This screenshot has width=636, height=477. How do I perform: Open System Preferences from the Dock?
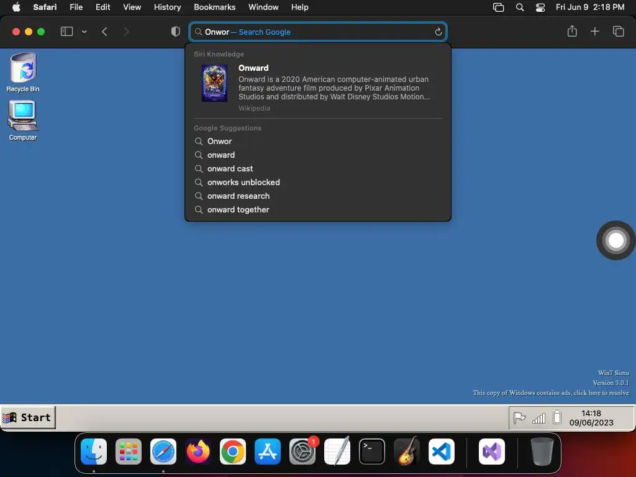[x=302, y=452]
